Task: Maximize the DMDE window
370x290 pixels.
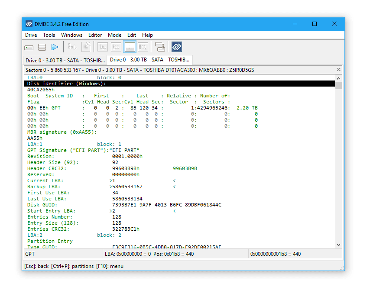Action: [x=315, y=24]
